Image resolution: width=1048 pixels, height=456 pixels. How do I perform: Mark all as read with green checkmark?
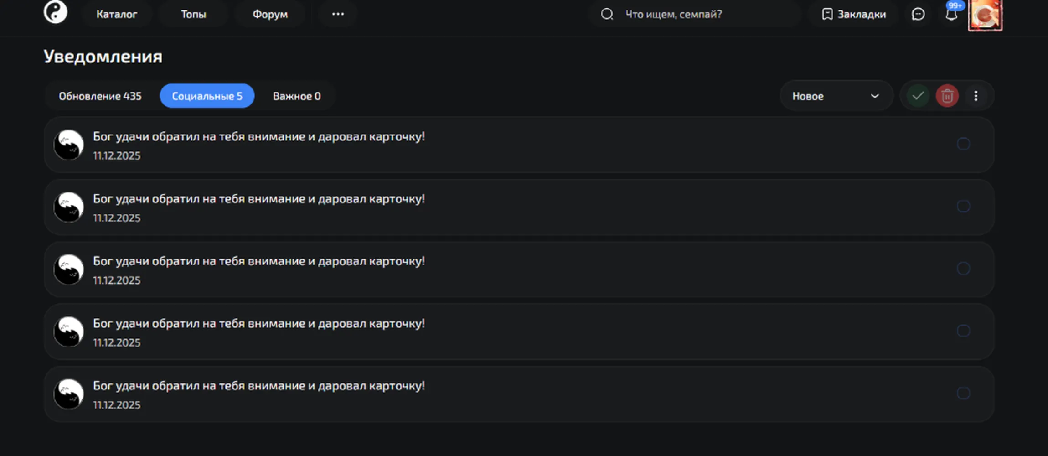918,96
